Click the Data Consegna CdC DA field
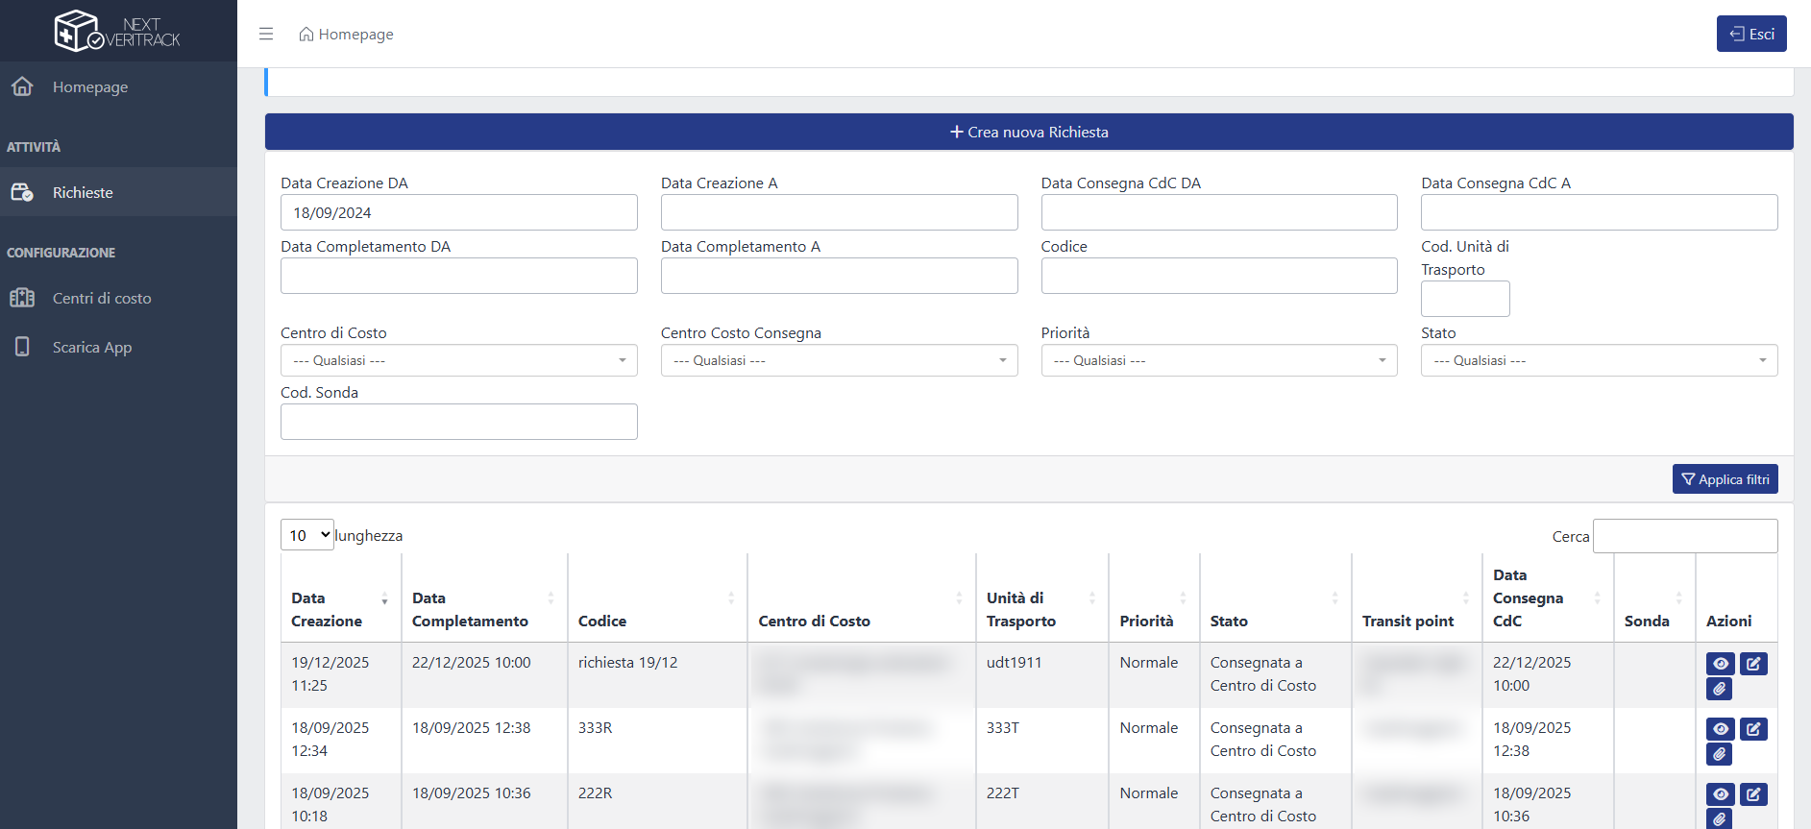 coord(1219,212)
